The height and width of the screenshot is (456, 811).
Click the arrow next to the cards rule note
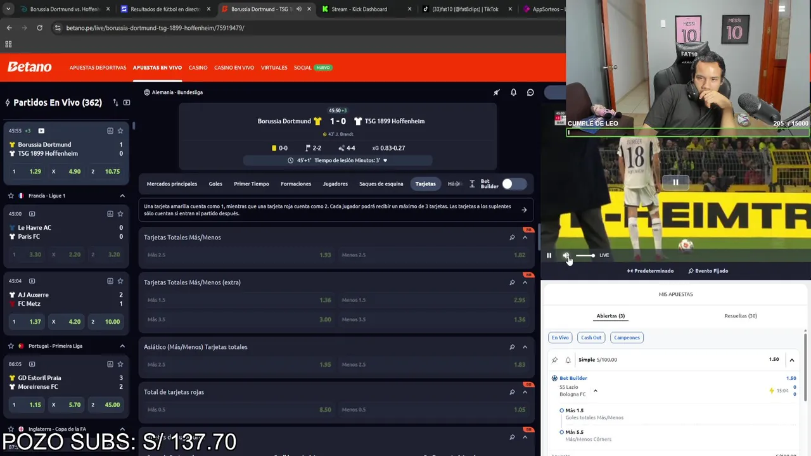coord(524,210)
